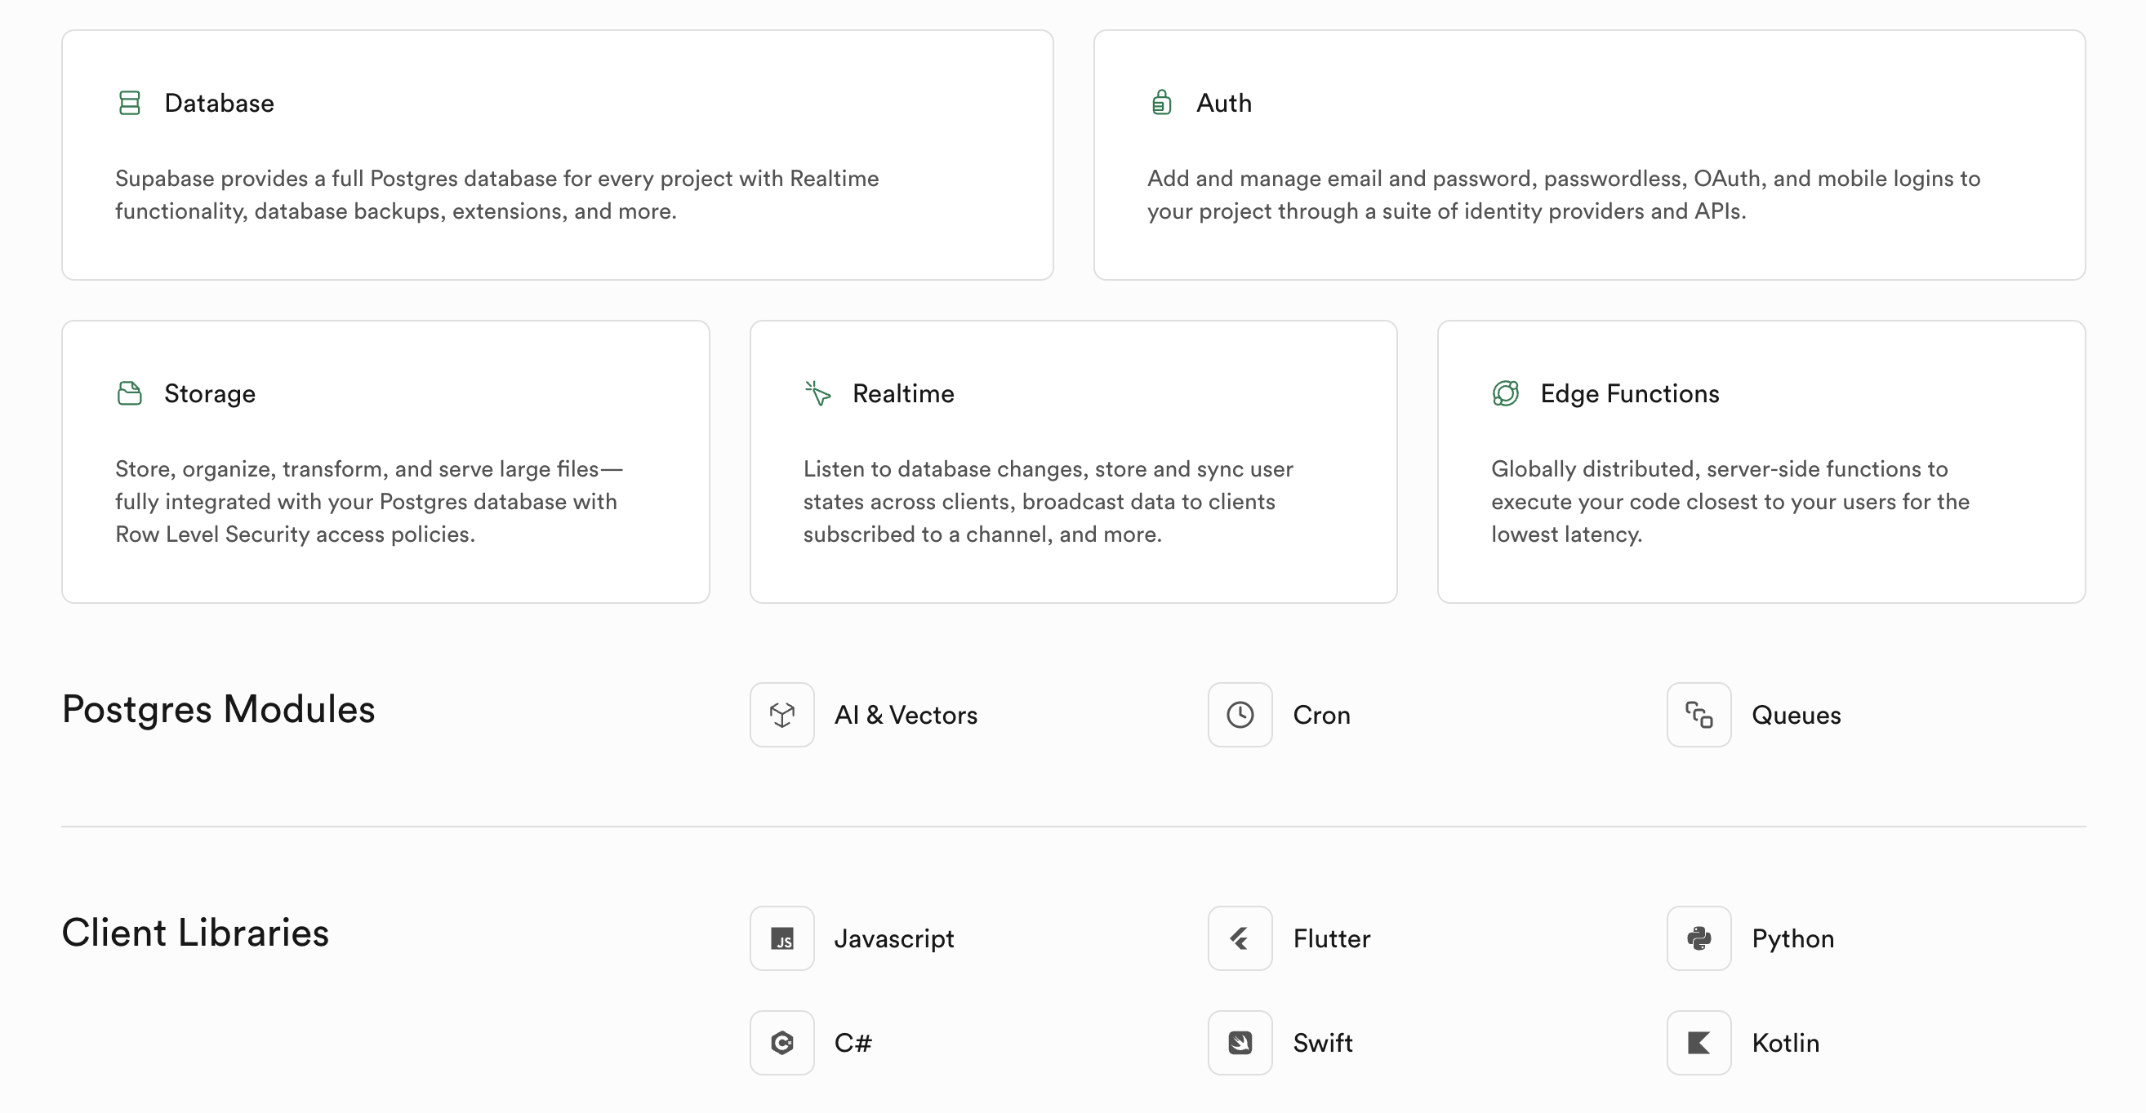Viewport: 2146px width, 1113px height.
Task: Click description 'Add and manage email and password'
Action: point(1564,195)
